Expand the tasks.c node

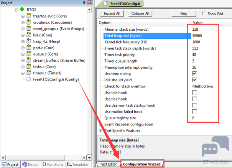(x=23, y=67)
